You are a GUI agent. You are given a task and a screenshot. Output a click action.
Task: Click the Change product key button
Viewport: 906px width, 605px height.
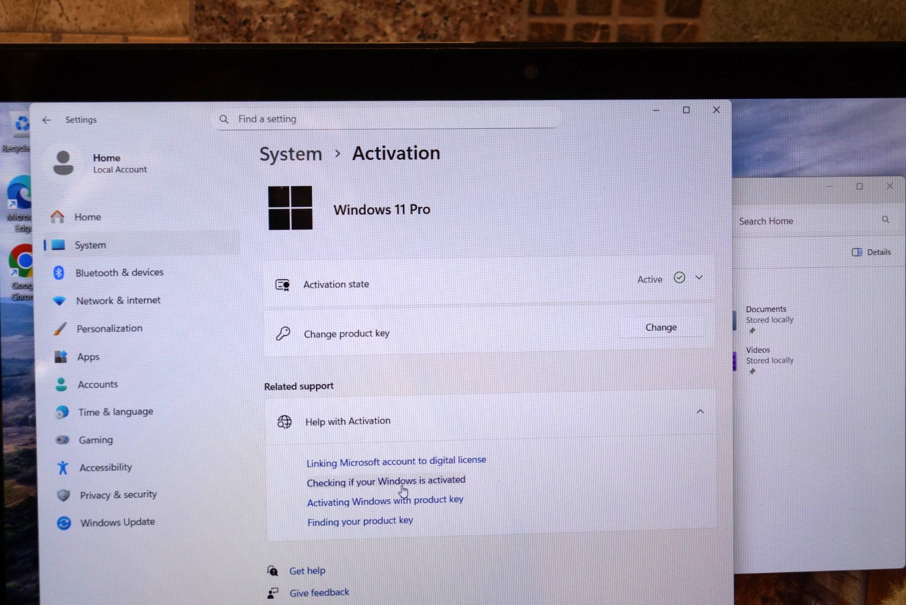(x=661, y=327)
